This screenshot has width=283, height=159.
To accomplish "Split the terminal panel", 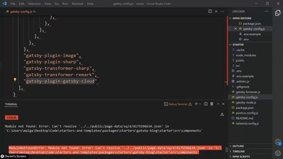I will pos(206,104).
